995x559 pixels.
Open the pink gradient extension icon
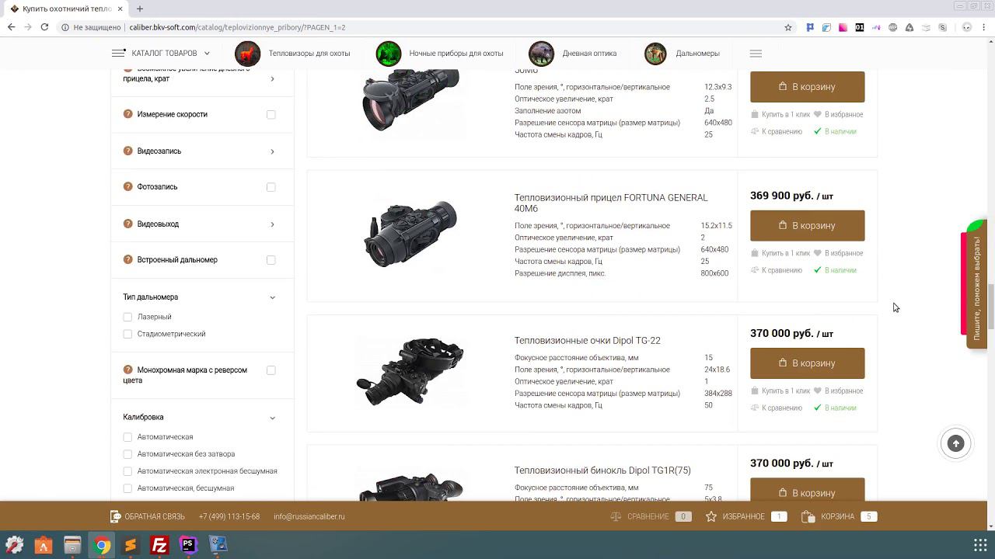pyautogui.click(x=843, y=27)
